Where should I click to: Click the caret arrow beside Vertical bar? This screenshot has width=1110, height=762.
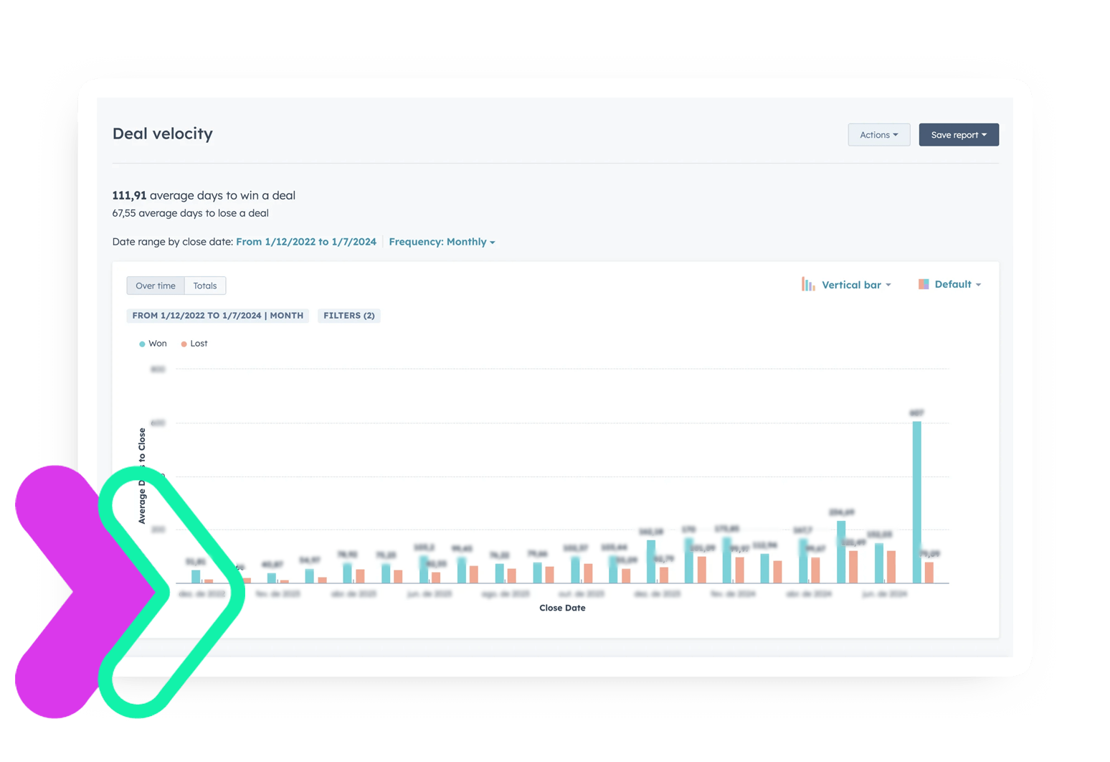point(888,286)
